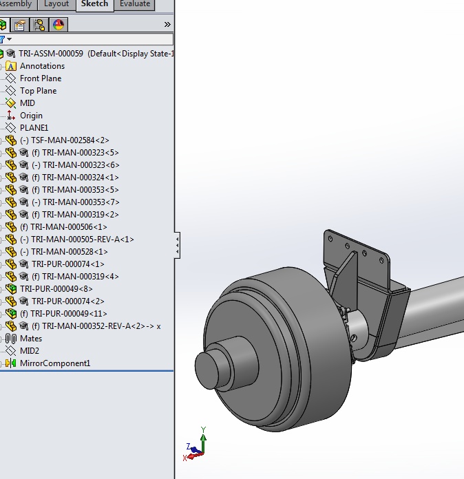Screen dimensions: 464x479
Task: Open the ConfigurationManager panel icon
Action: [x=39, y=25]
